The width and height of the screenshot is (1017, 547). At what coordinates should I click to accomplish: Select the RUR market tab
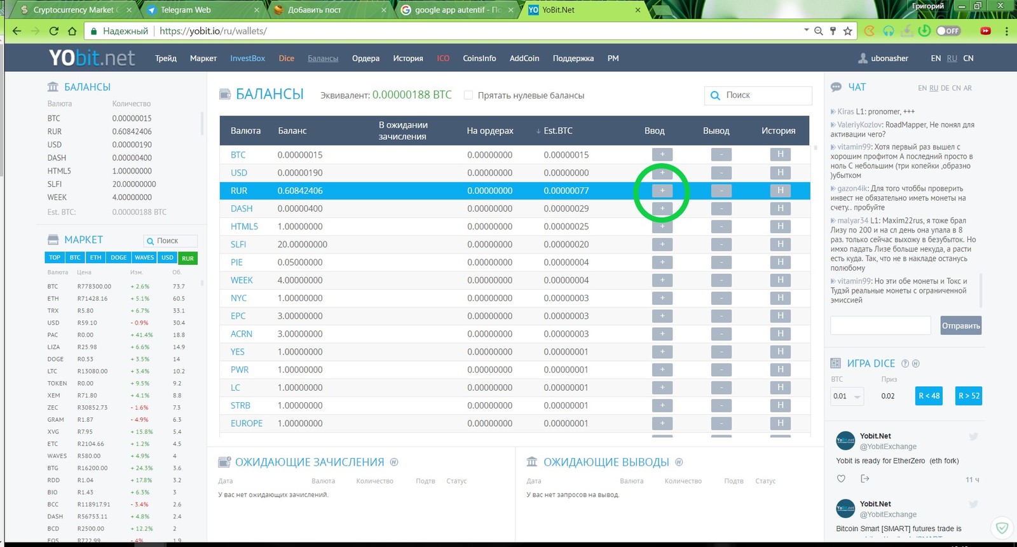coord(188,258)
